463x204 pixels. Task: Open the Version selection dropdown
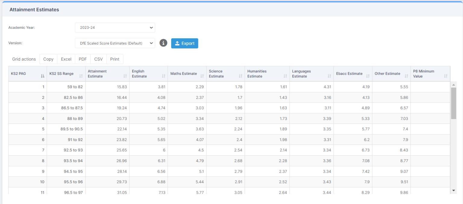tap(115, 43)
